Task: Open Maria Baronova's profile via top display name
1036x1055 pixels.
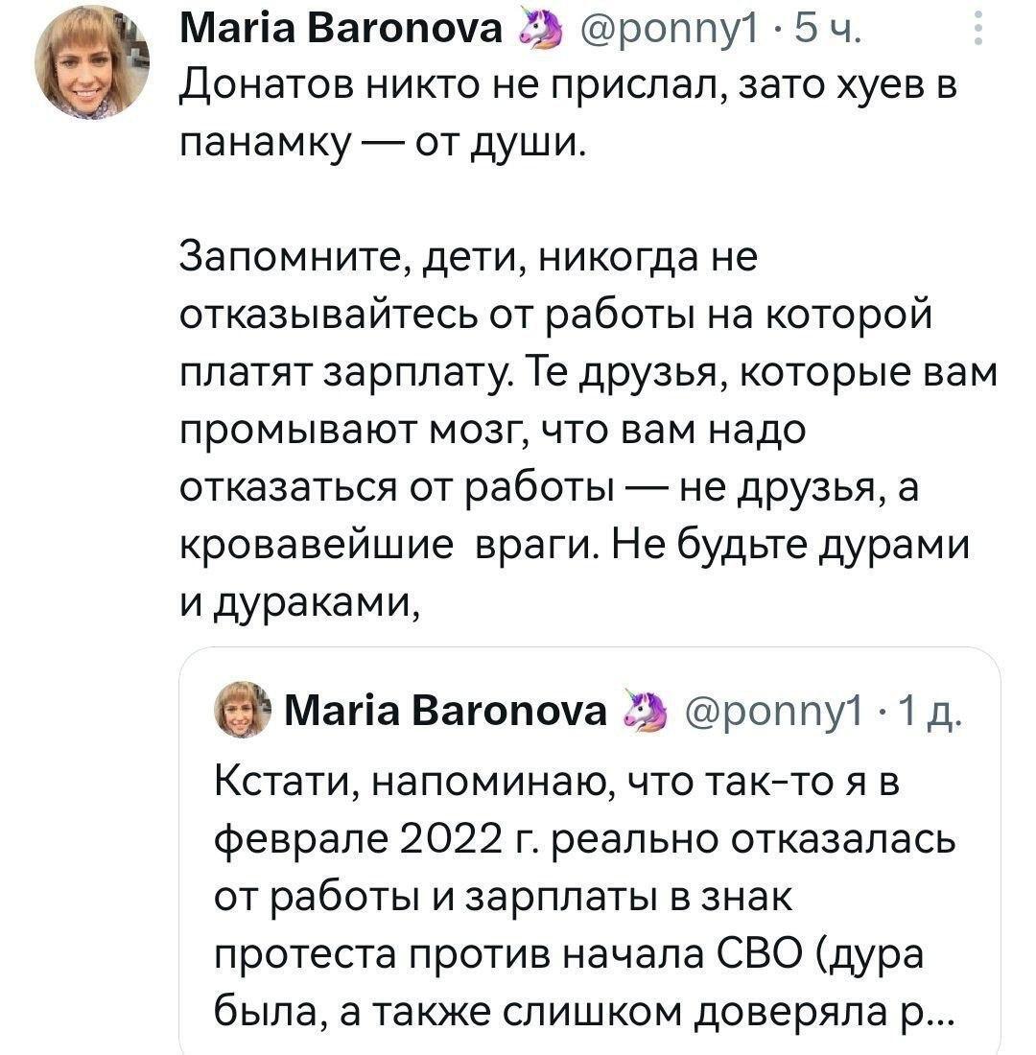Action: (343, 33)
